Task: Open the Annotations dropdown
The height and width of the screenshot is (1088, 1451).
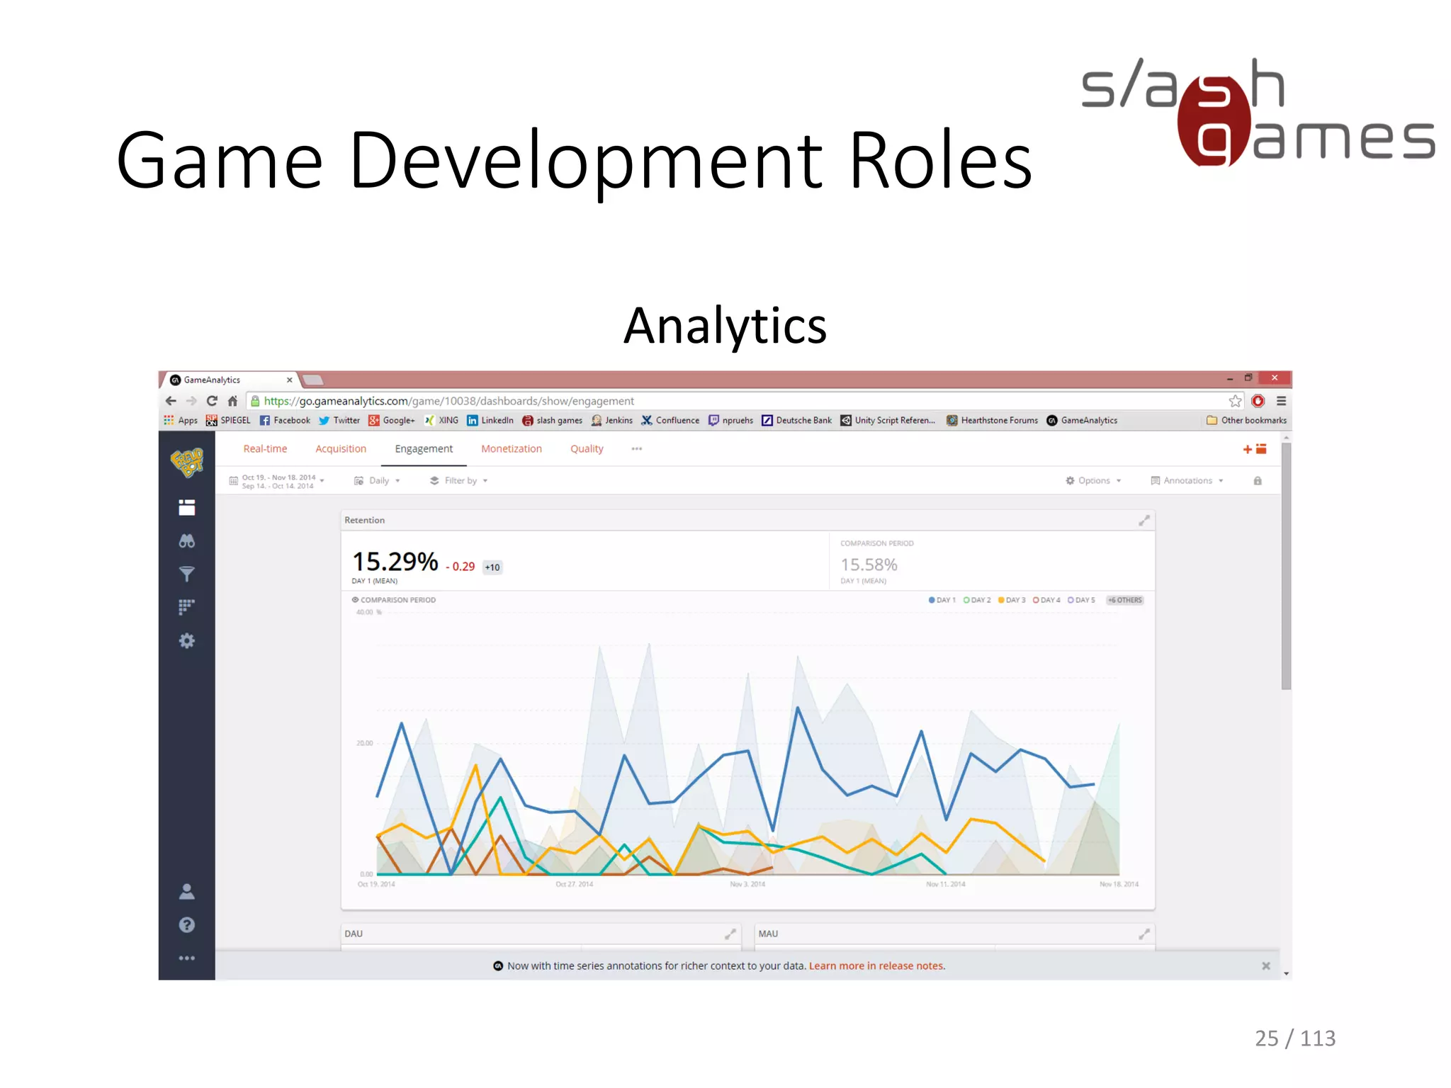Action: coord(1187,481)
